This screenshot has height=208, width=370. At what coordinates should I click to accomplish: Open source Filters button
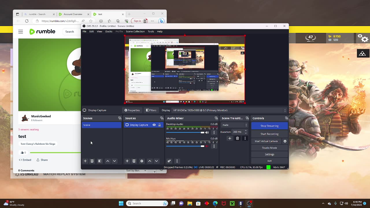[x=151, y=110]
